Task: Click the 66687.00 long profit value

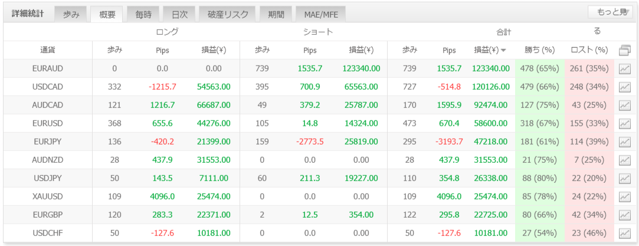Action: pos(214,105)
